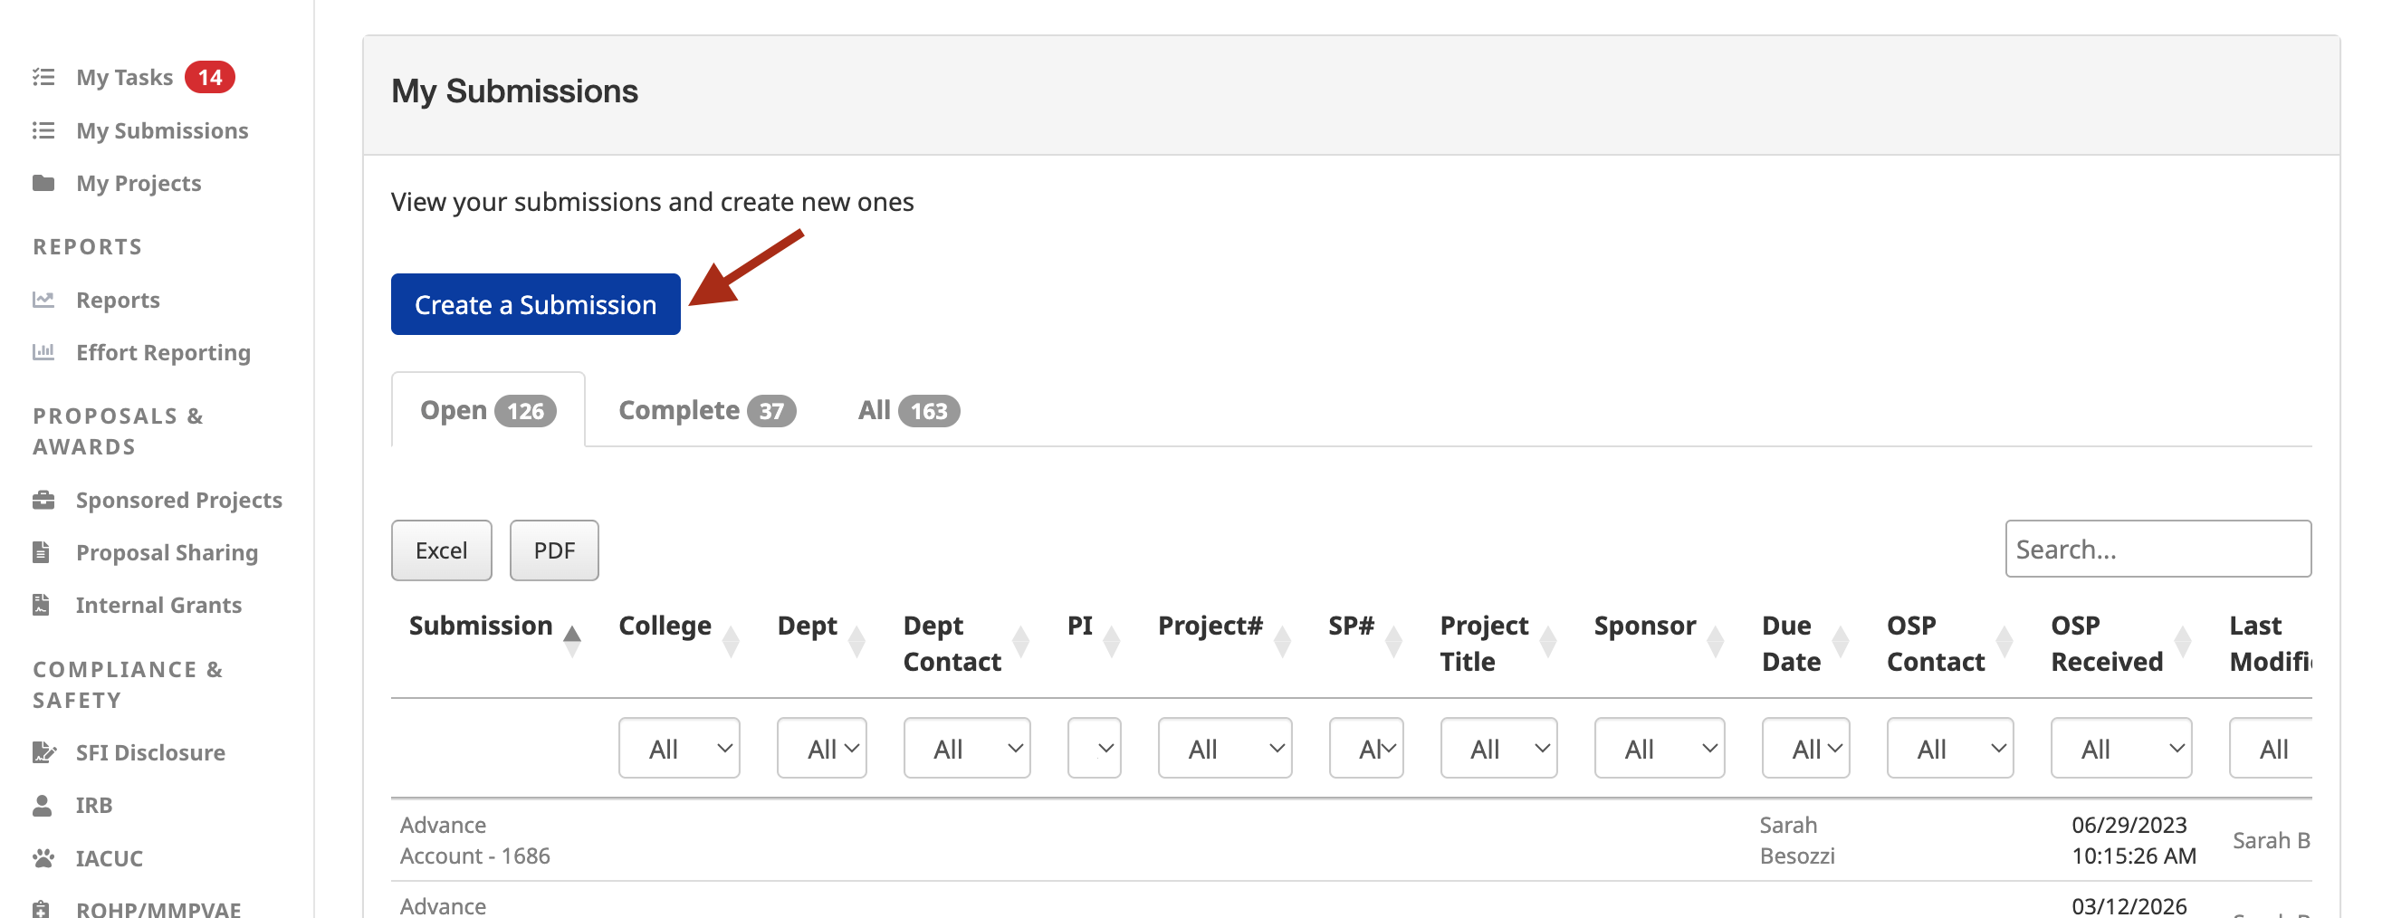Click the 06/29/2023 10:15:26 AM cell
This screenshot has width=2392, height=918.
pyautogui.click(x=2133, y=839)
